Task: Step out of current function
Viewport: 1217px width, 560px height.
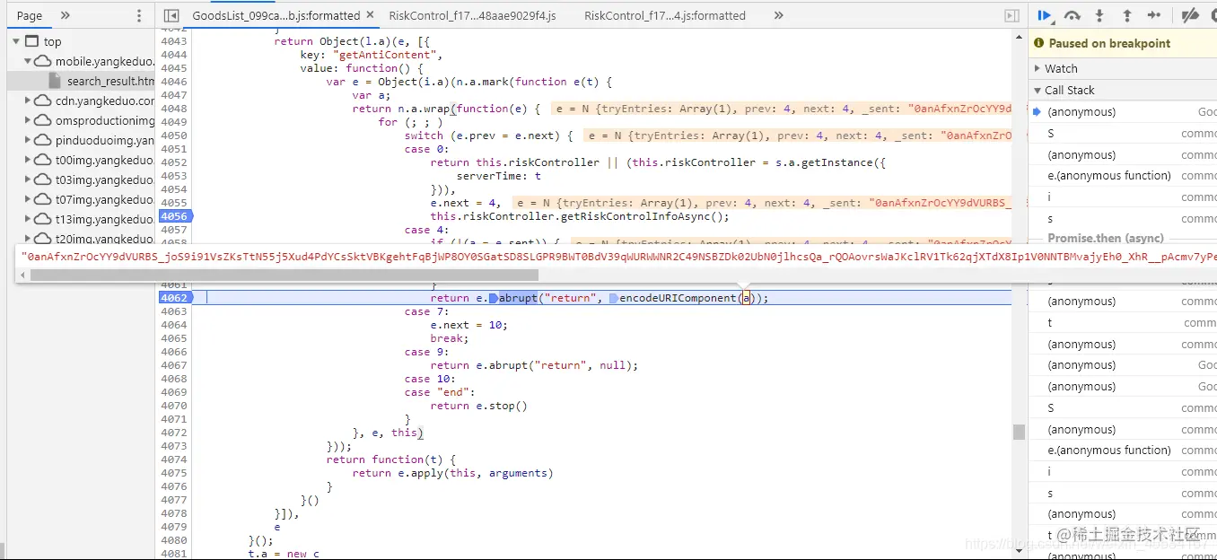Action: [1127, 15]
